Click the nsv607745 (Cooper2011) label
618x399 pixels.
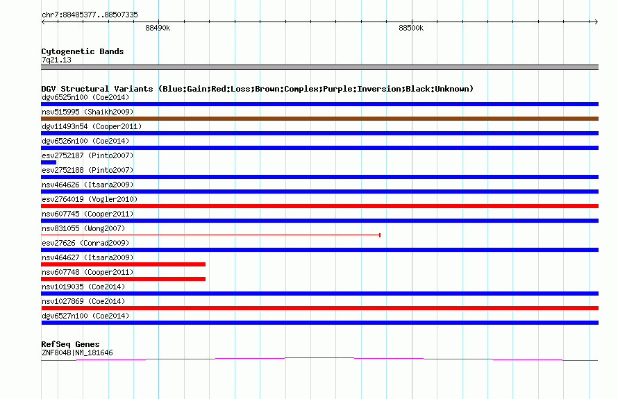tap(87, 214)
